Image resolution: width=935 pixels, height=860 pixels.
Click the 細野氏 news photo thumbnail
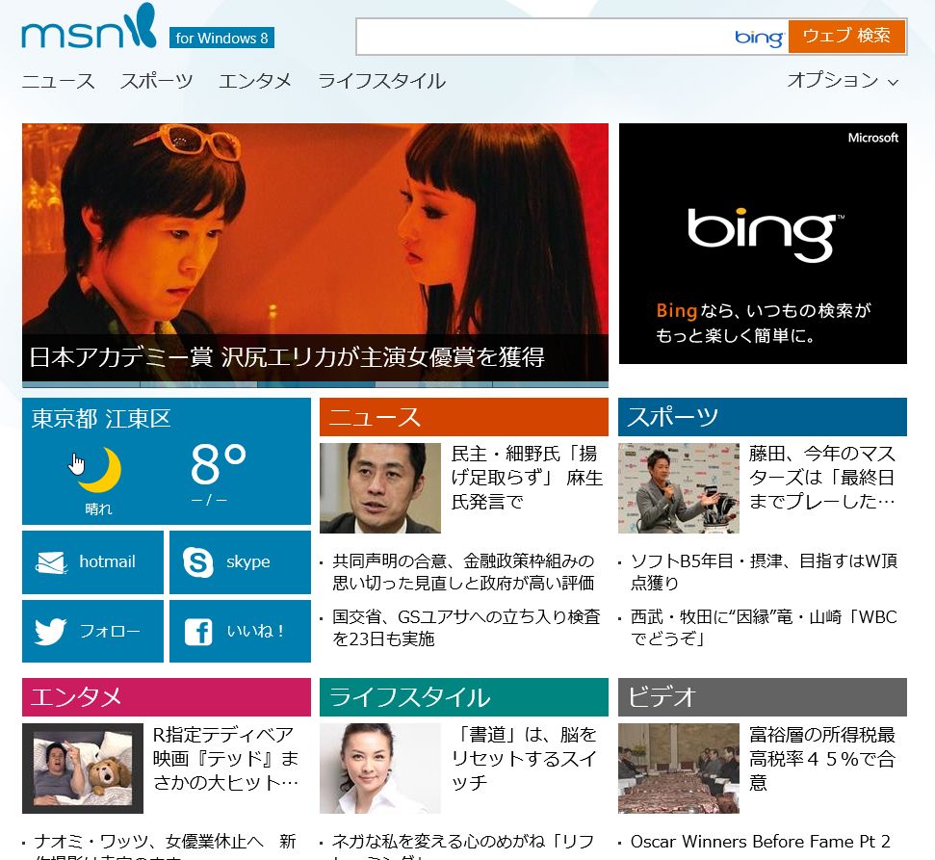click(x=379, y=488)
